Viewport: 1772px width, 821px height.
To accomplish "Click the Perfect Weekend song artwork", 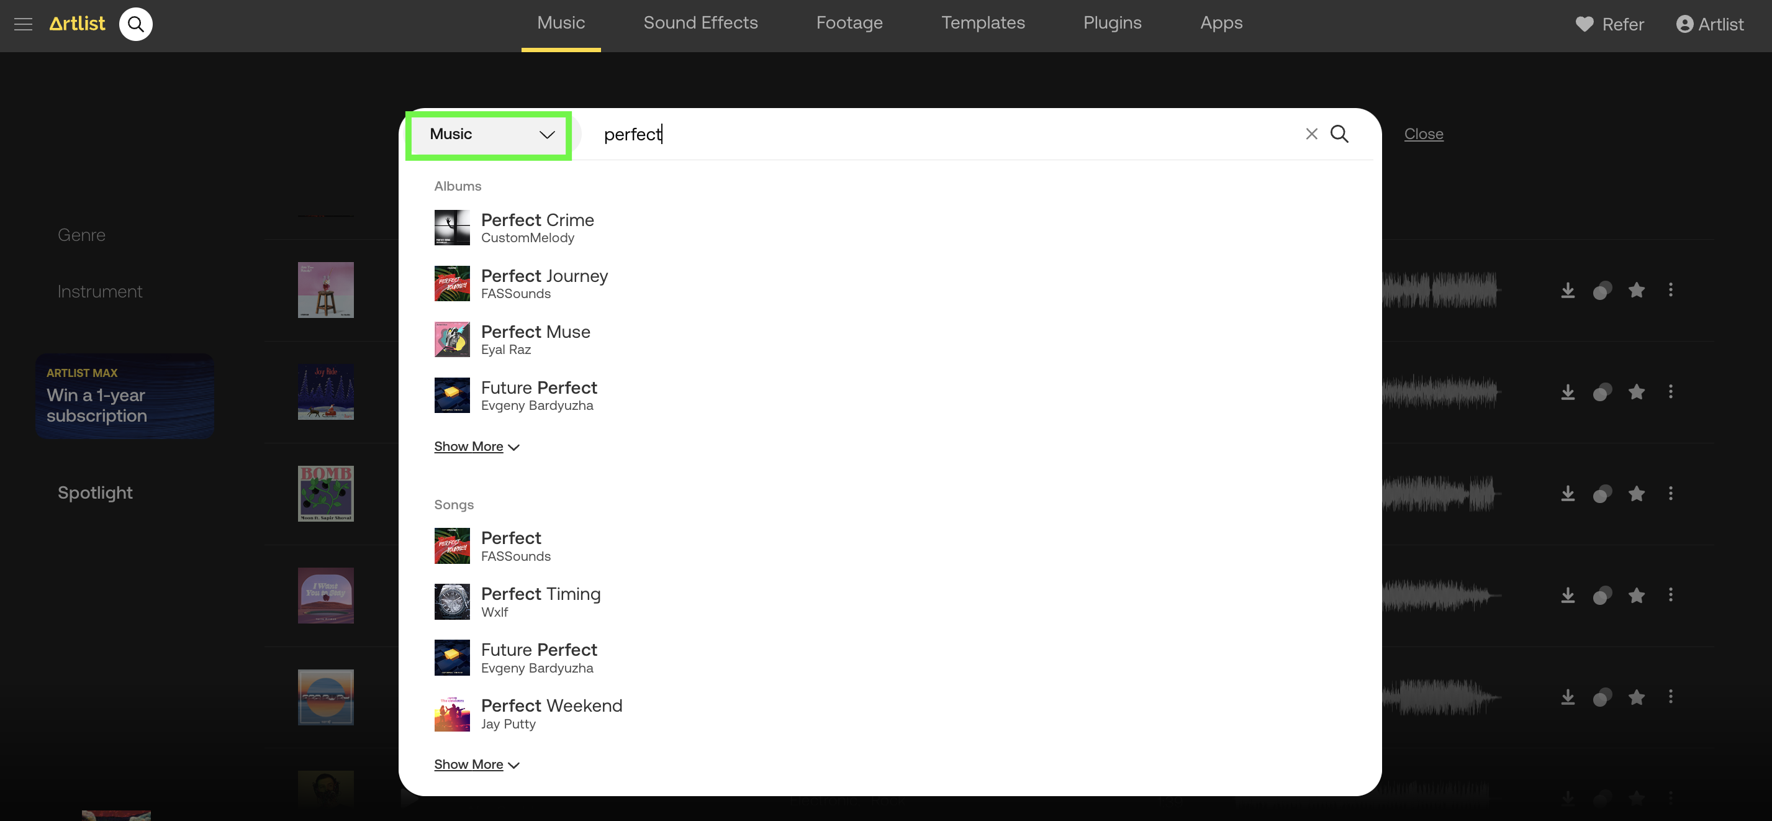I will tap(452, 714).
